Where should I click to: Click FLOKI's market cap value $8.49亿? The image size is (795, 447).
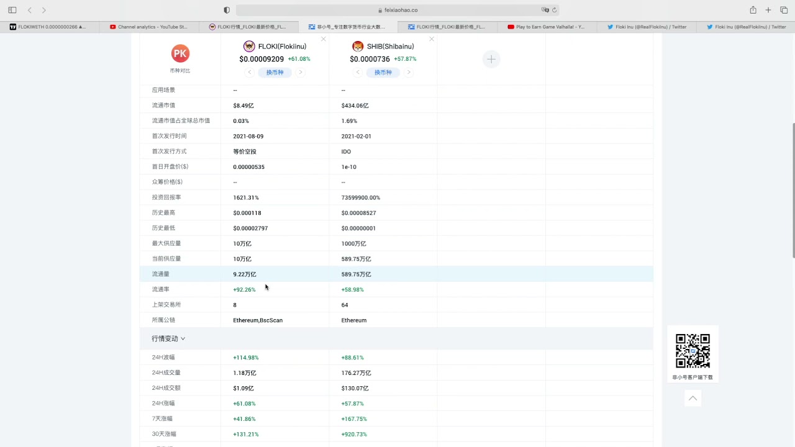tap(243, 106)
